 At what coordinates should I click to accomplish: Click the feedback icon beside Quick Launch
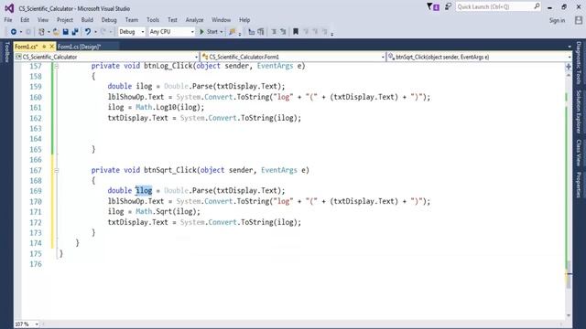[448, 6]
